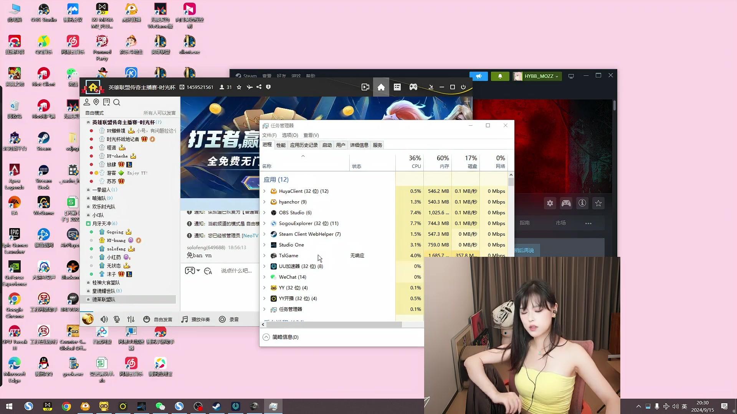Switch to 详细信息 tab

point(359,145)
